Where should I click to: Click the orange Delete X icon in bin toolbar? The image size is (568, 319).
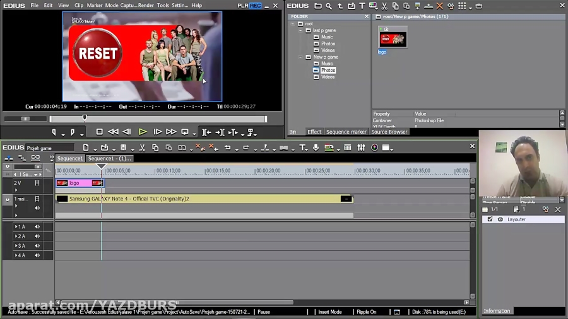pos(440,6)
